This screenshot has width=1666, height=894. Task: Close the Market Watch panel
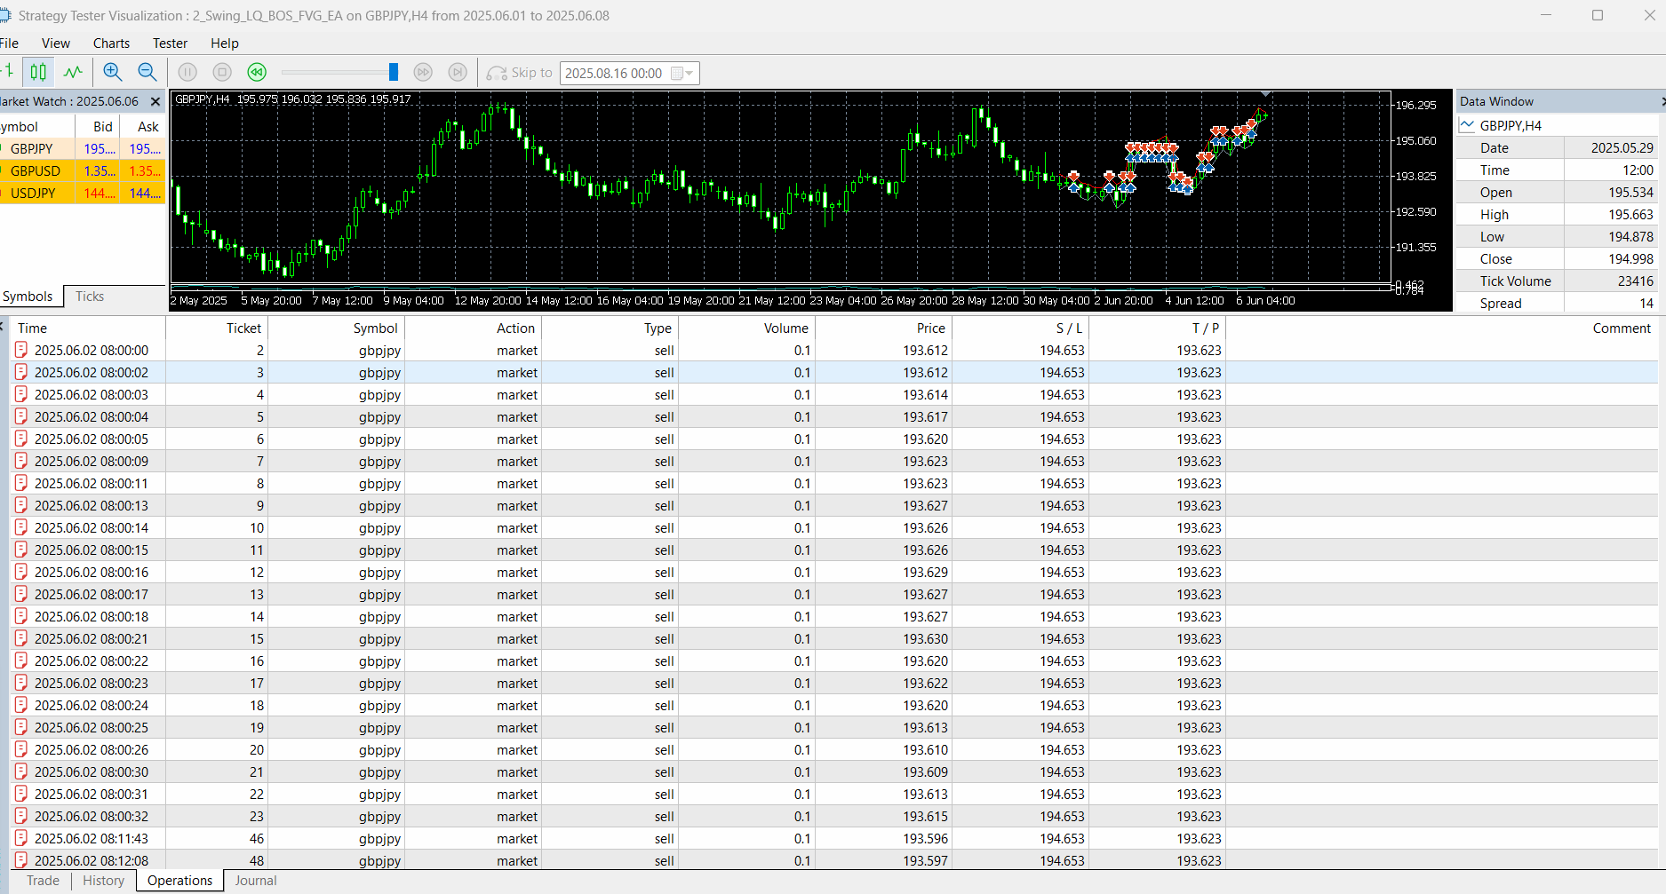(155, 102)
